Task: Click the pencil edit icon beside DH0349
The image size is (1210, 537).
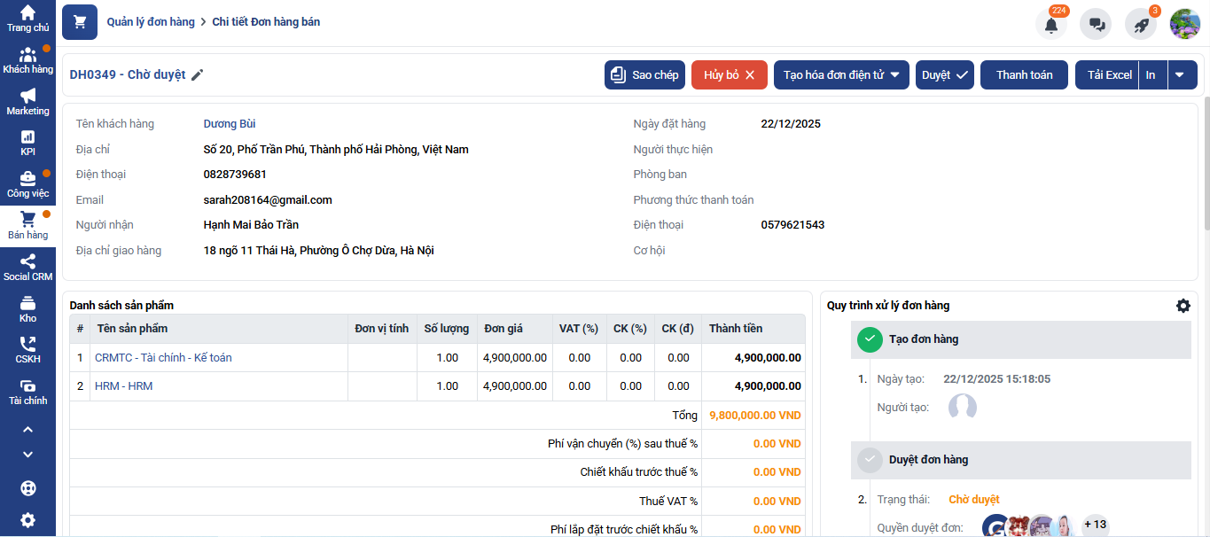Action: coord(198,75)
